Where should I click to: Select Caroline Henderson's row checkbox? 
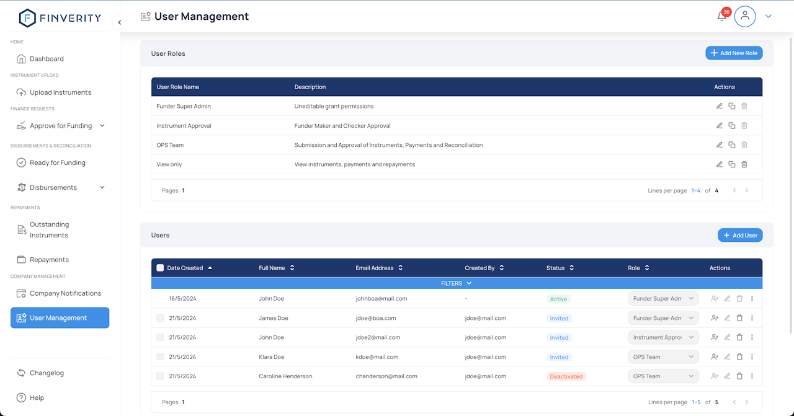pos(160,376)
